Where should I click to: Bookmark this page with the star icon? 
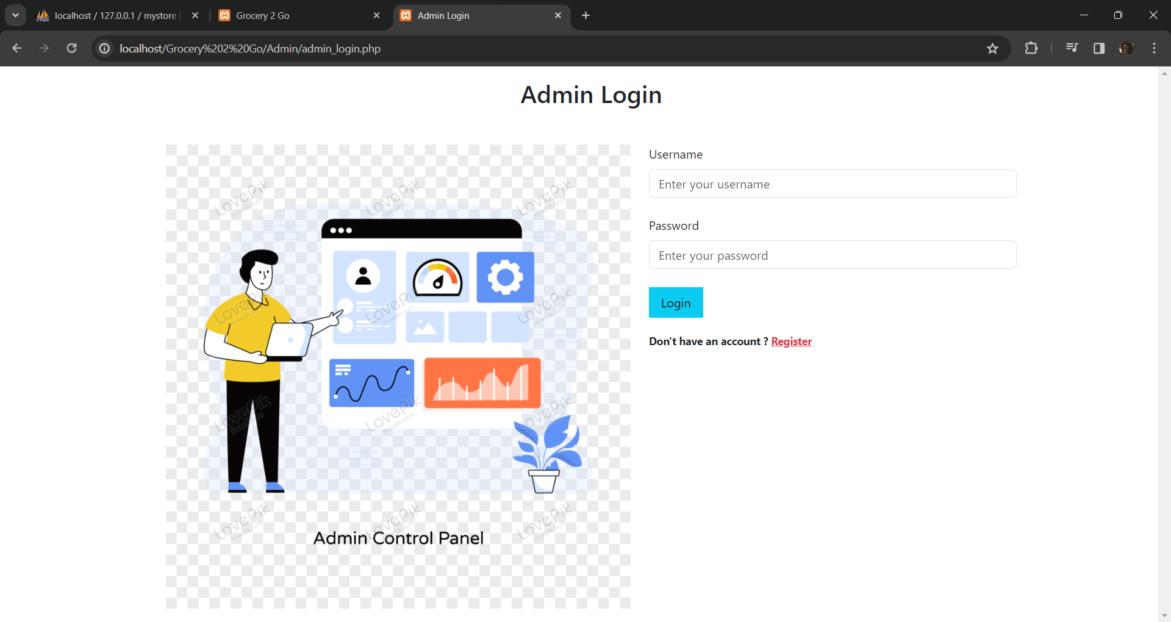(x=992, y=48)
